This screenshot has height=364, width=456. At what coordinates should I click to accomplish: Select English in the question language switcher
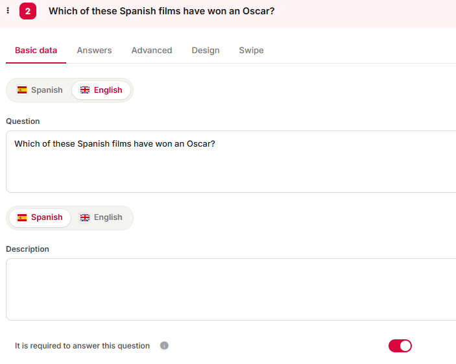[101, 90]
